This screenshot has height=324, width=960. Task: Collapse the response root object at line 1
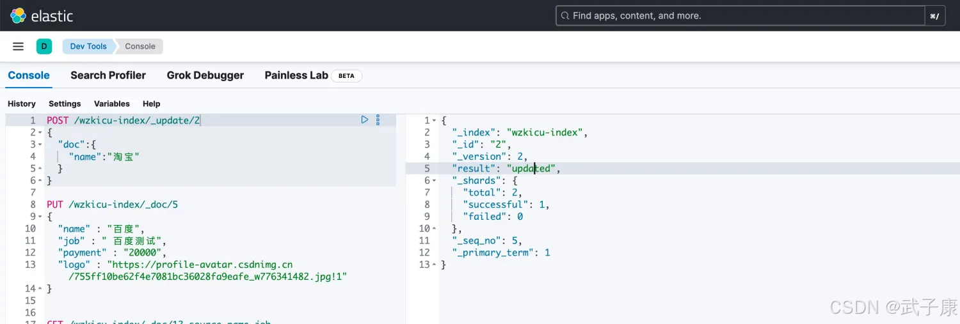click(435, 121)
